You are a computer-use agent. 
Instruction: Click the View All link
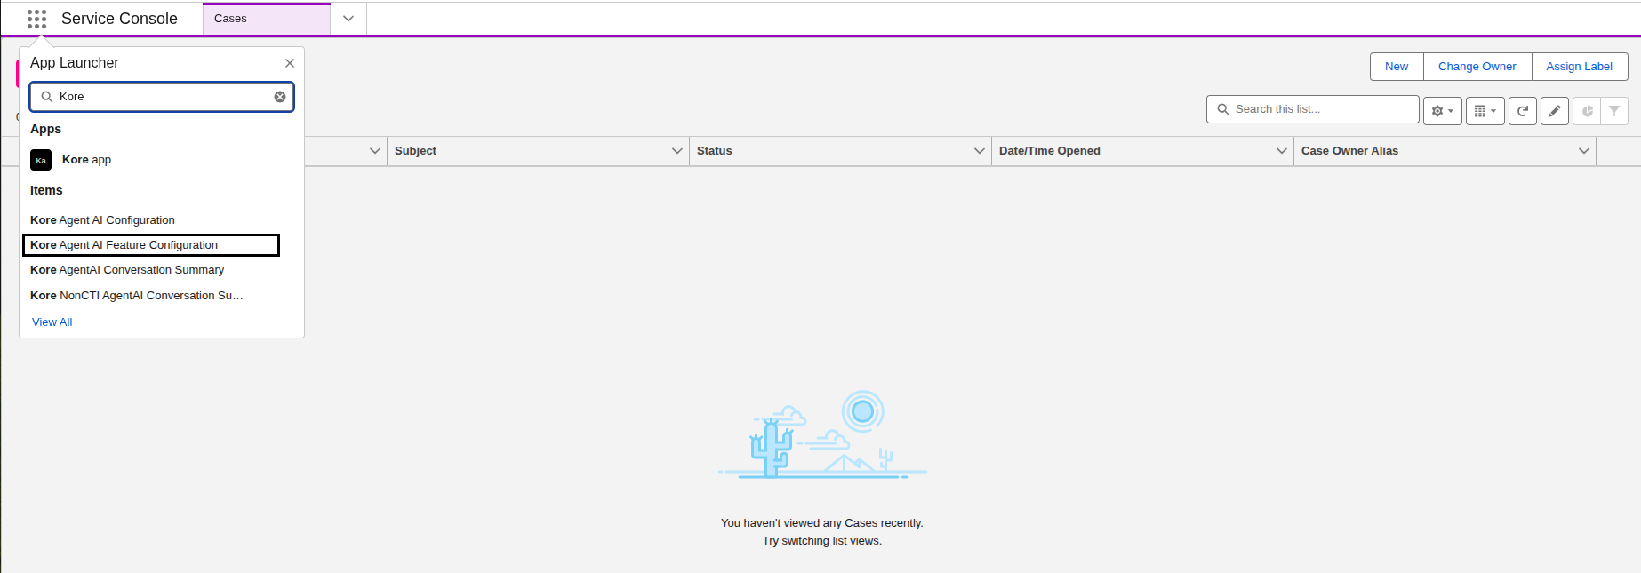pyautogui.click(x=52, y=322)
